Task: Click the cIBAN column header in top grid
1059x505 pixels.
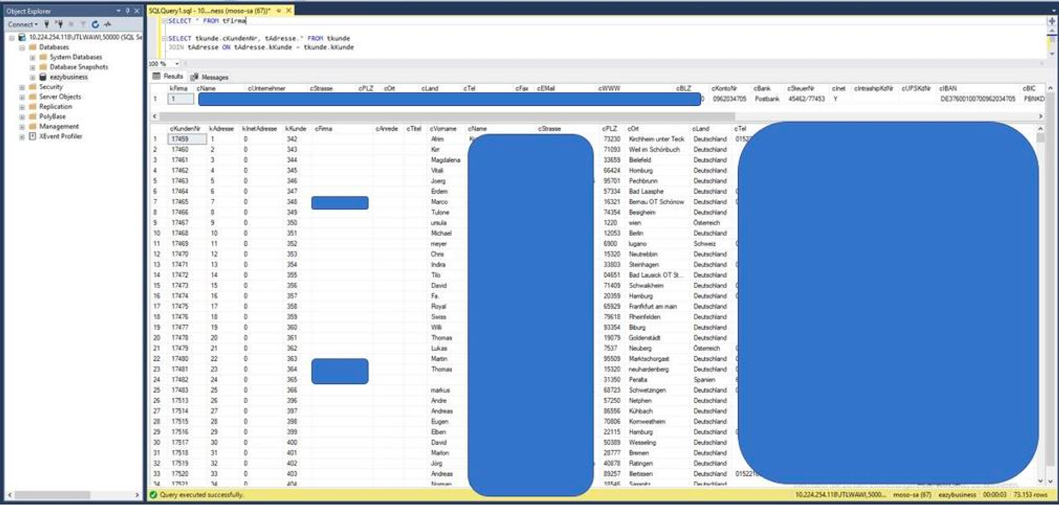Action: pos(948,89)
